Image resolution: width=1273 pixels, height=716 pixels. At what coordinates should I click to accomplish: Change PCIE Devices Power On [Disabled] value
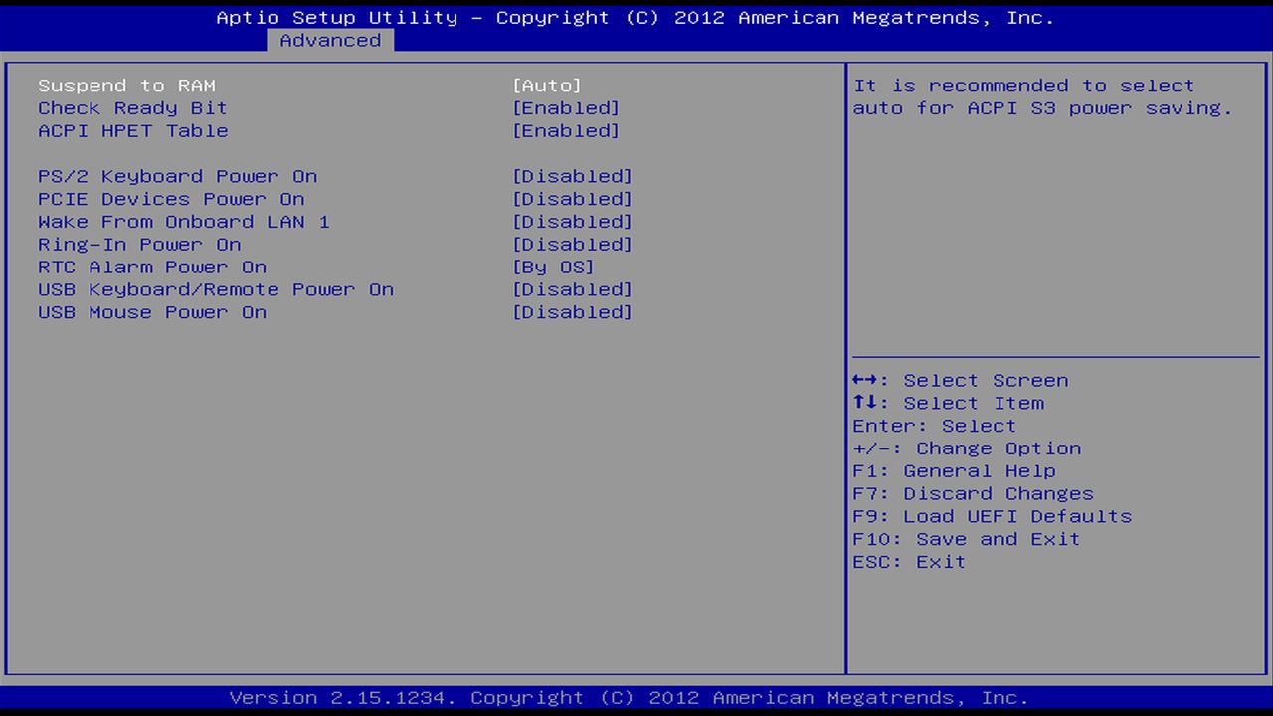pos(572,200)
